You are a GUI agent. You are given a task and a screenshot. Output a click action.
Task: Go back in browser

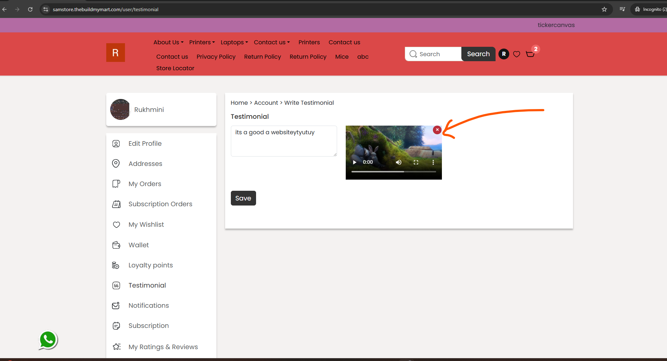pos(4,9)
